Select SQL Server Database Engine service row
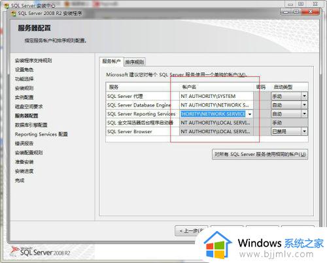 (x=143, y=105)
